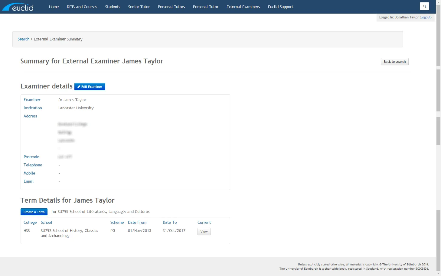Open Personal Tutors menu
The height and width of the screenshot is (276, 441).
pyautogui.click(x=171, y=7)
